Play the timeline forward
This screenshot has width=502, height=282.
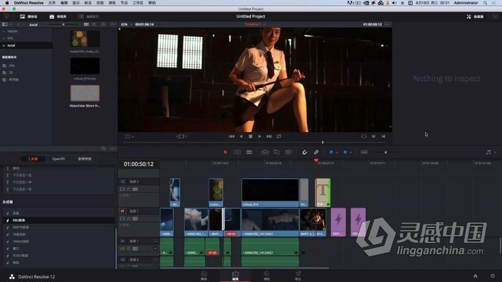click(x=260, y=136)
